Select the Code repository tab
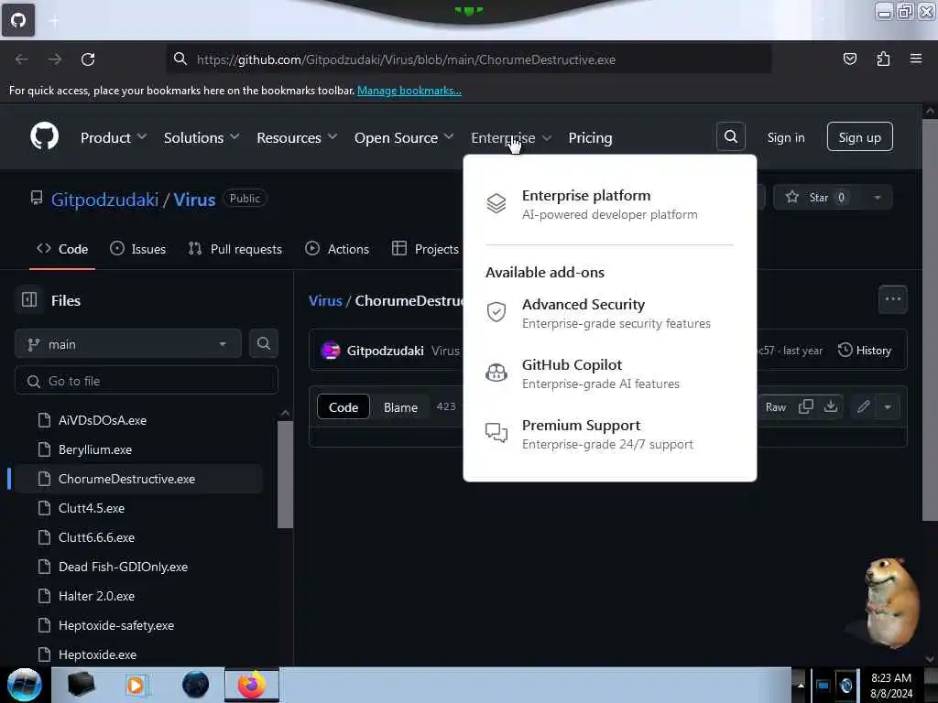Viewport: 938px width, 703px height. coord(62,249)
